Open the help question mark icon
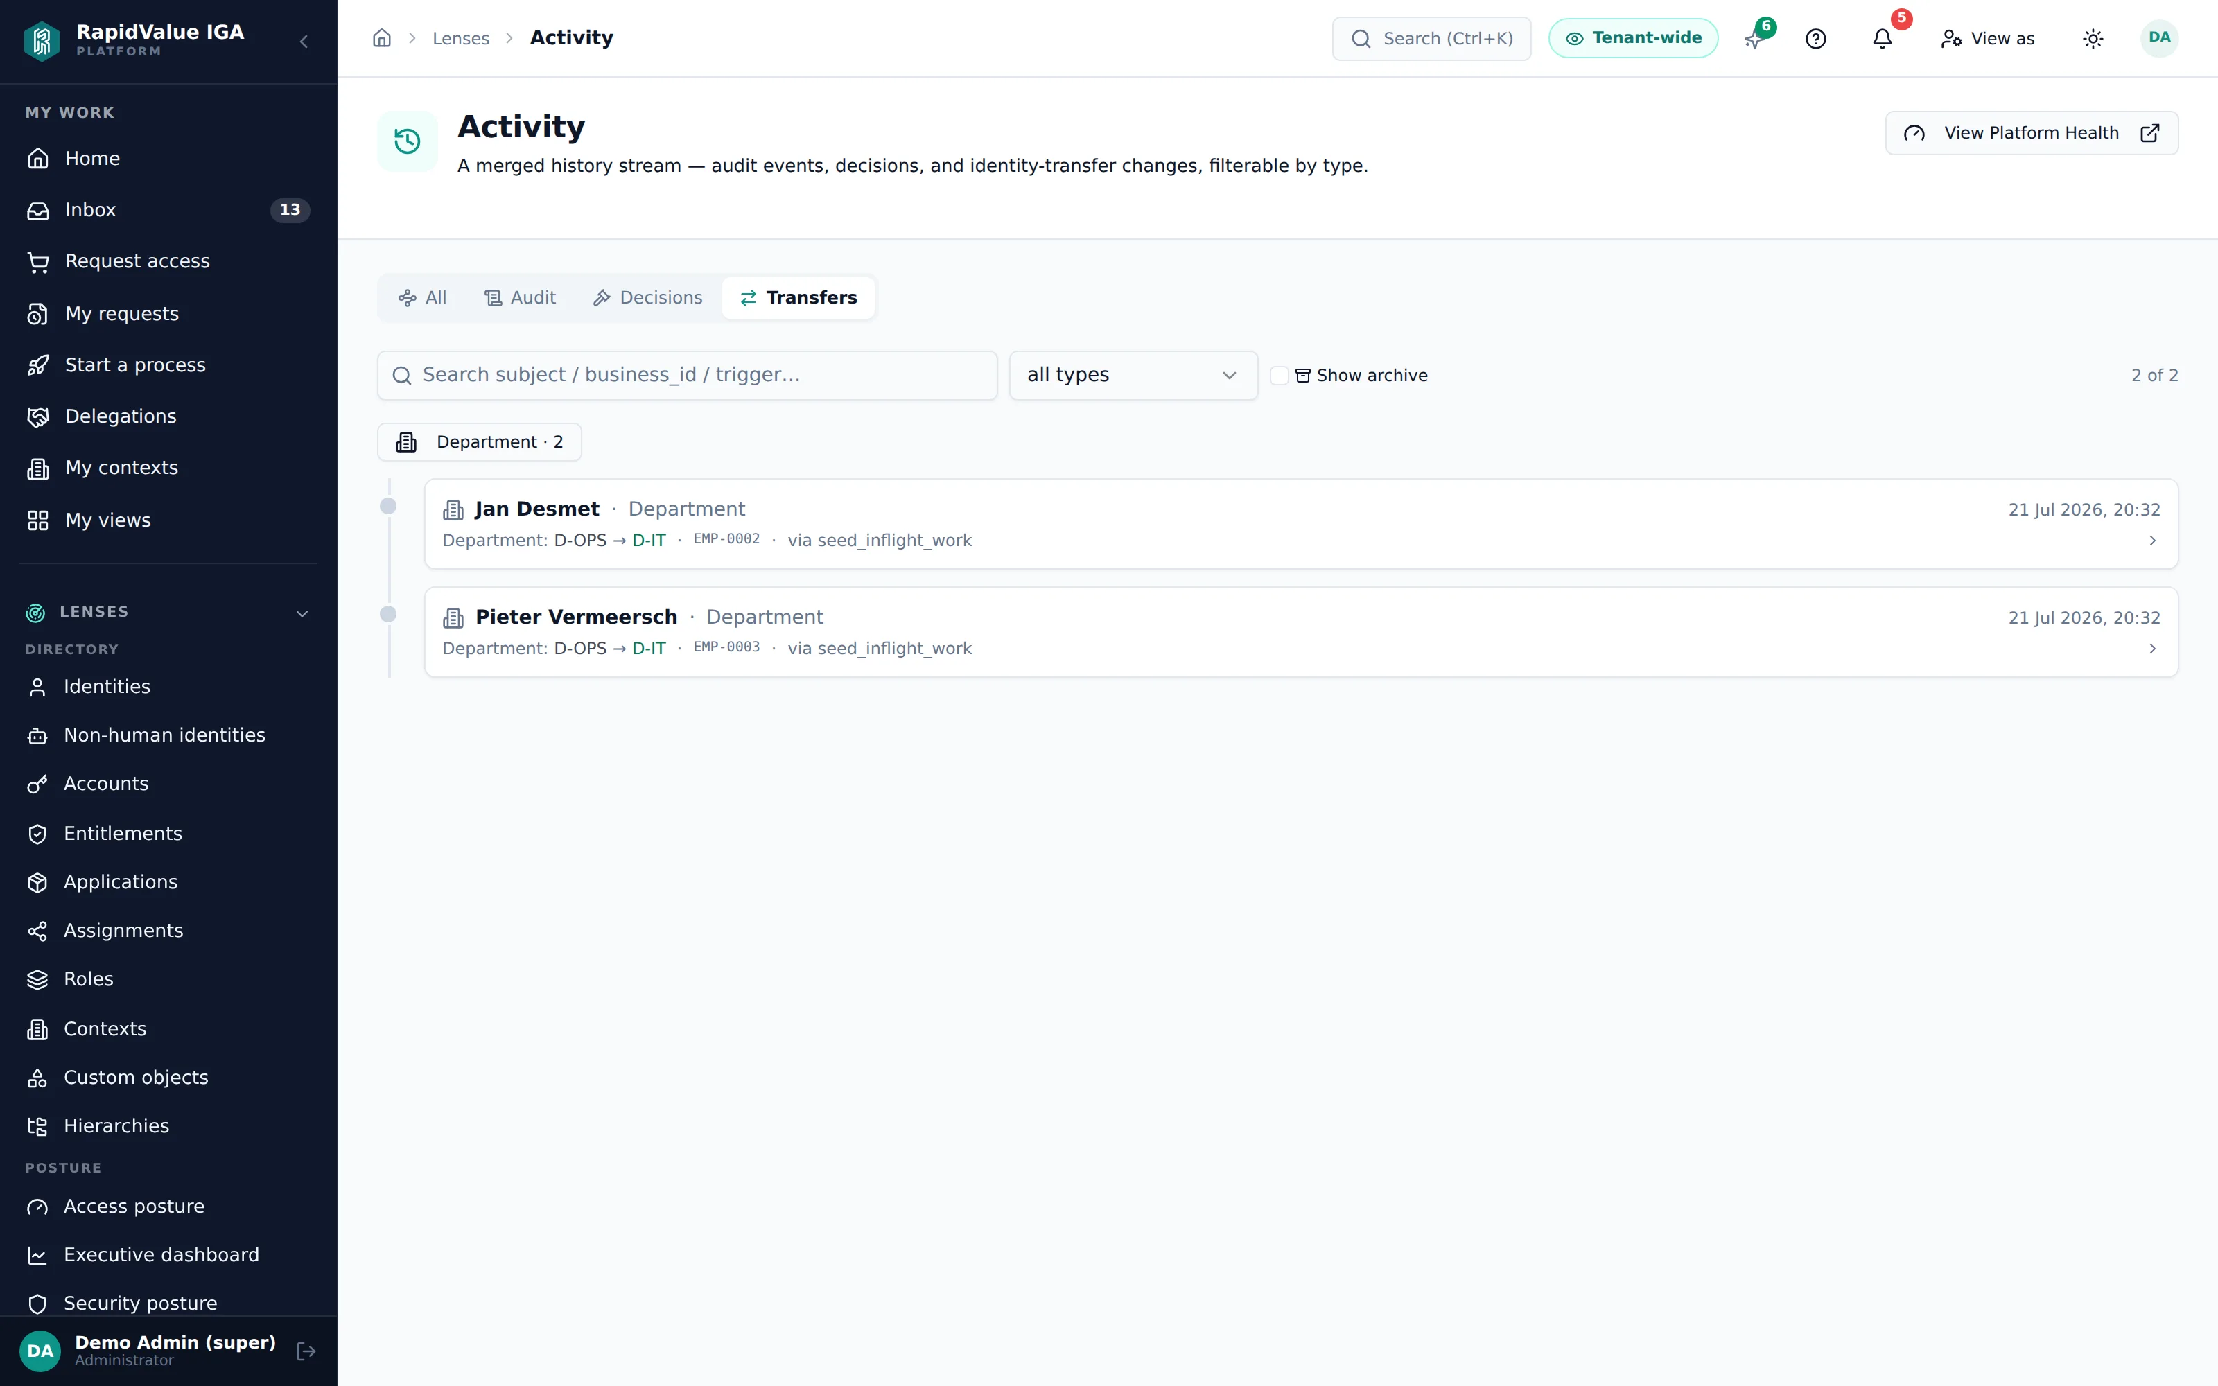The image size is (2218, 1386). tap(1816, 39)
